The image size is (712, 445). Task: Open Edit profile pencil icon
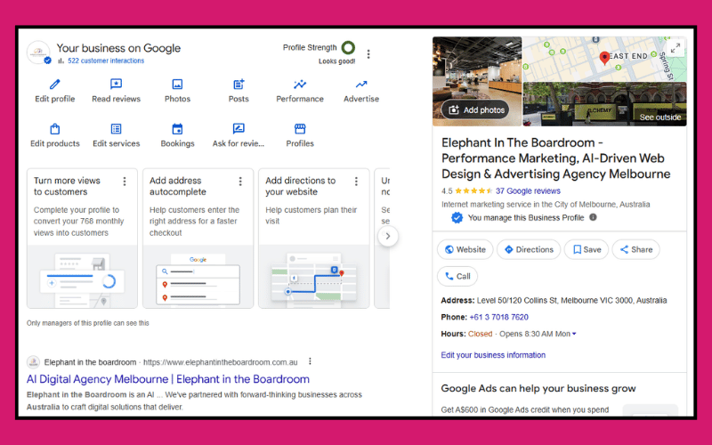55,84
